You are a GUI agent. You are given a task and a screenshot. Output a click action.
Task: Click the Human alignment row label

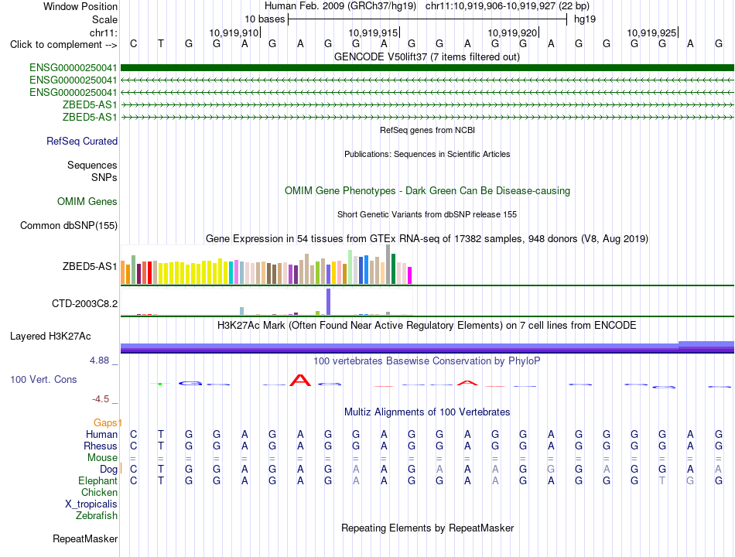point(101,435)
